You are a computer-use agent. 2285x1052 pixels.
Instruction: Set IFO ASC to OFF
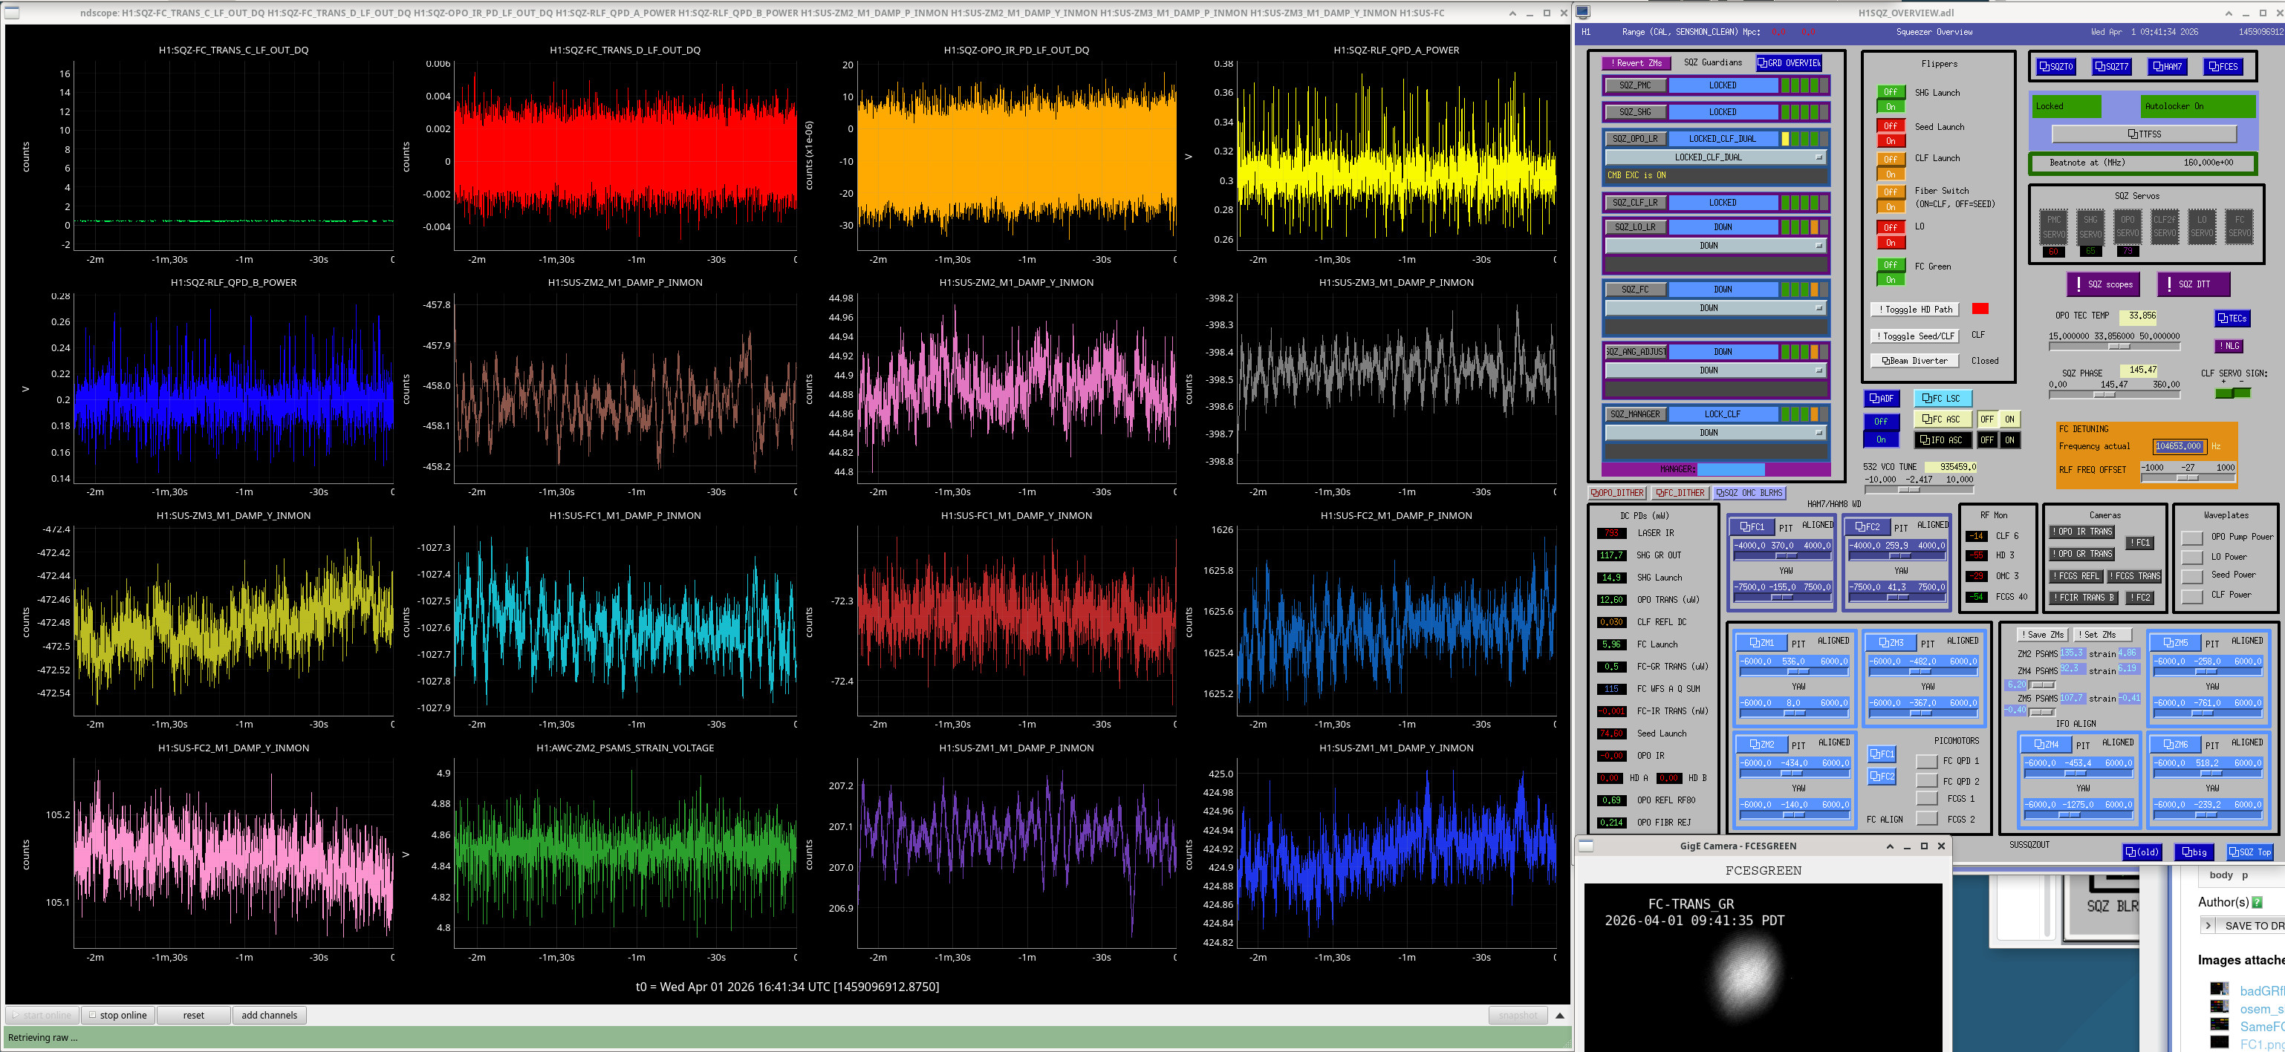(1987, 440)
